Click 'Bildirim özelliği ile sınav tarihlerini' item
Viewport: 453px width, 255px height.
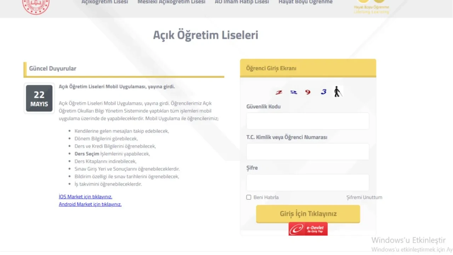tap(127, 176)
